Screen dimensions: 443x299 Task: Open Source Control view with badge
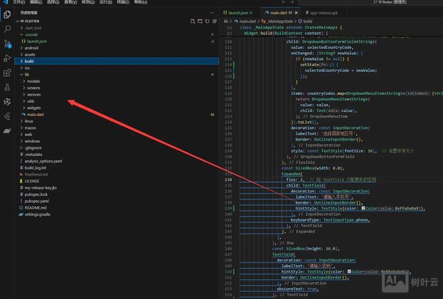[7, 44]
